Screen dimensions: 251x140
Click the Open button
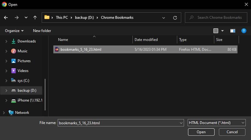tap(201, 132)
